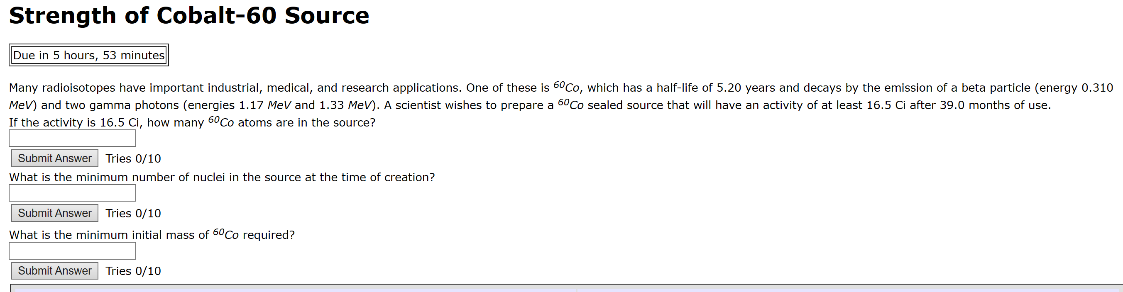
Task: Click the 'Due in 5 hours, 53 minutes' box
Action: (x=88, y=55)
